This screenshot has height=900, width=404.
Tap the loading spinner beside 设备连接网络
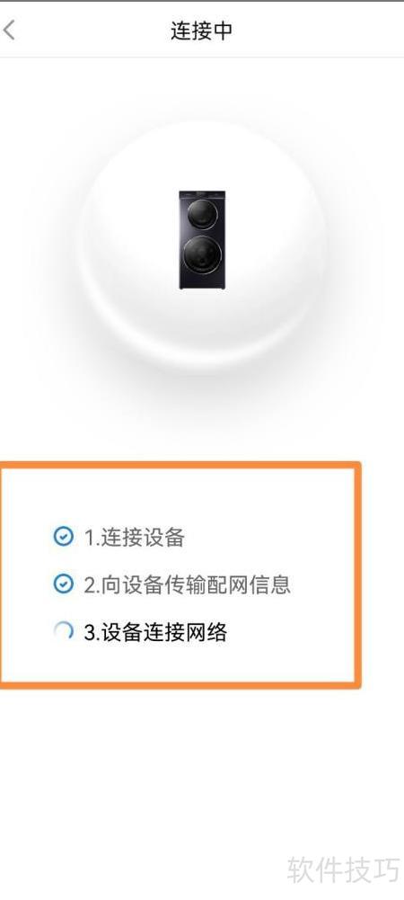[63, 632]
